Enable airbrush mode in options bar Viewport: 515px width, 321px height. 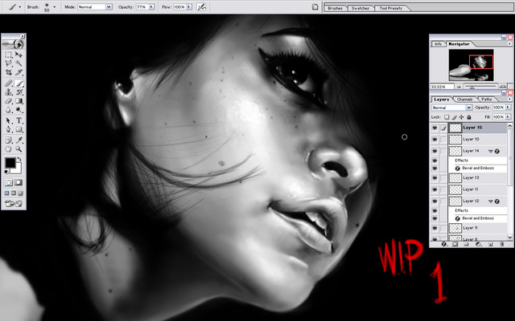[x=201, y=6]
